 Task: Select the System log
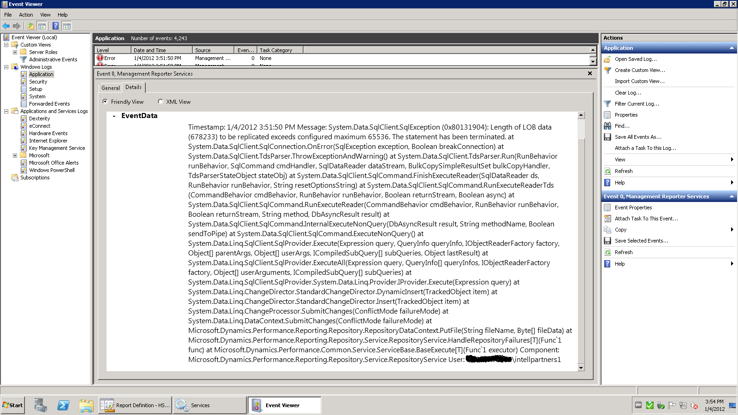[37, 96]
